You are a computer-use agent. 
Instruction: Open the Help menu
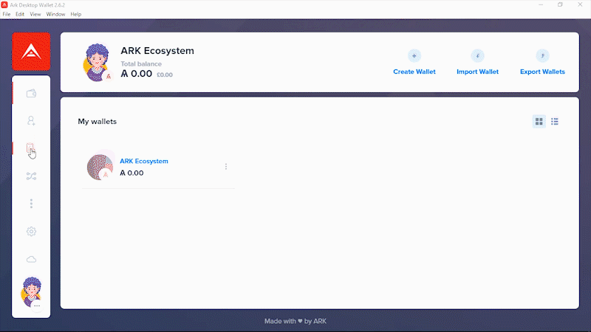point(76,14)
